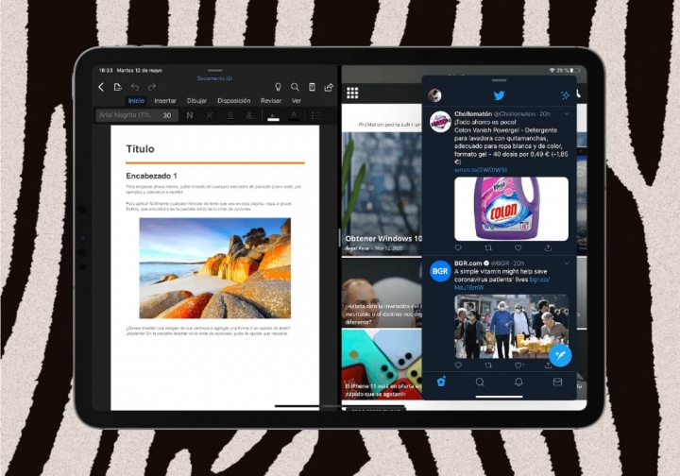Switch to the Insertar tab

165,100
